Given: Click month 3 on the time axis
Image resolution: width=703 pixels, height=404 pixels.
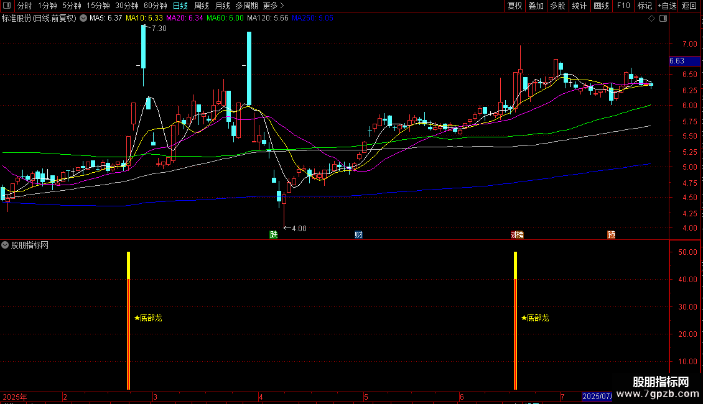Looking at the screenshot, I should pyautogui.click(x=155, y=397).
